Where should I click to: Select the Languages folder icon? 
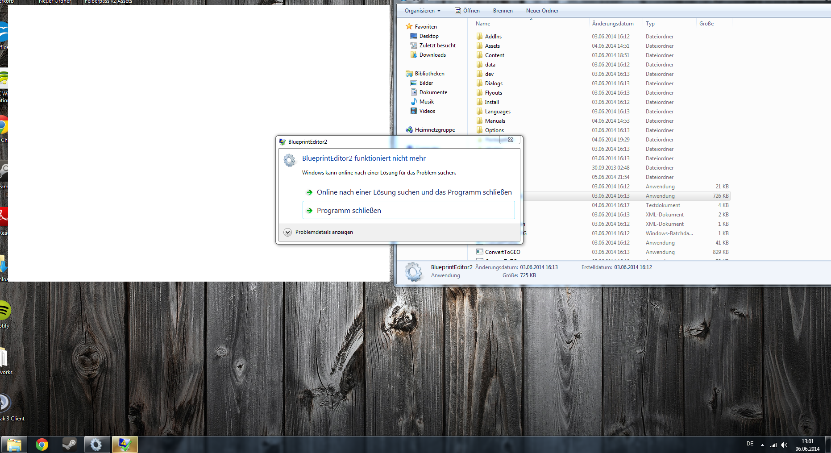pos(479,111)
